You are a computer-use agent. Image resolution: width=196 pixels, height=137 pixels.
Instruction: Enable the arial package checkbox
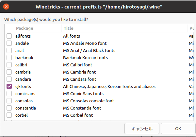tap(9, 50)
